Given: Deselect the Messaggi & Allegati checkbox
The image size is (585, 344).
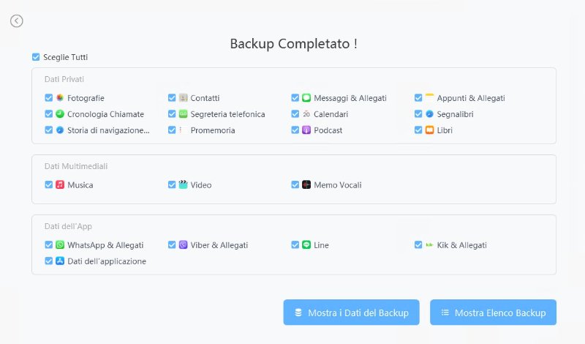Looking at the screenshot, I should click(x=295, y=98).
